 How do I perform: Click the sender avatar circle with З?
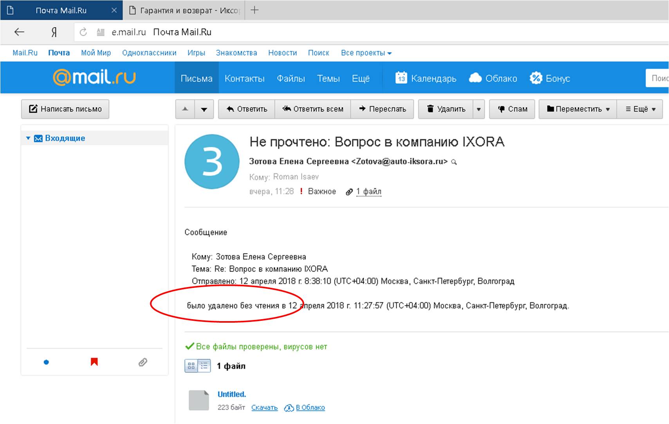(212, 162)
